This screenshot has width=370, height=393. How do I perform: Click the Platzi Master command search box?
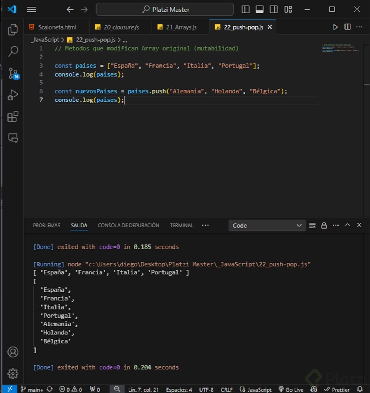[x=165, y=9]
